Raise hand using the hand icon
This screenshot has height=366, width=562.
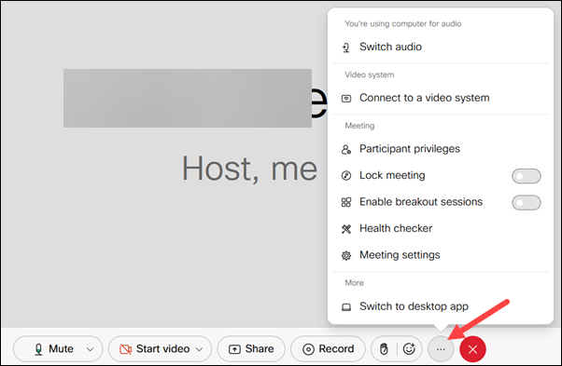384,349
